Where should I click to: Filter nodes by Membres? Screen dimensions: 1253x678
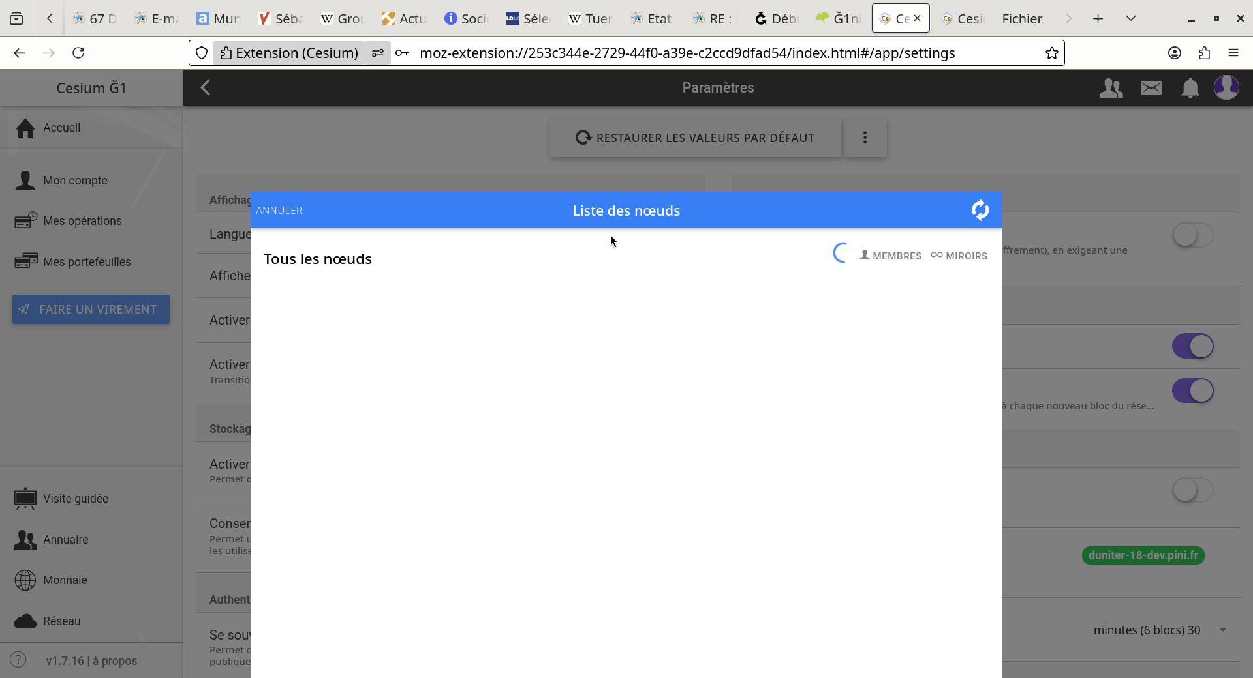890,256
